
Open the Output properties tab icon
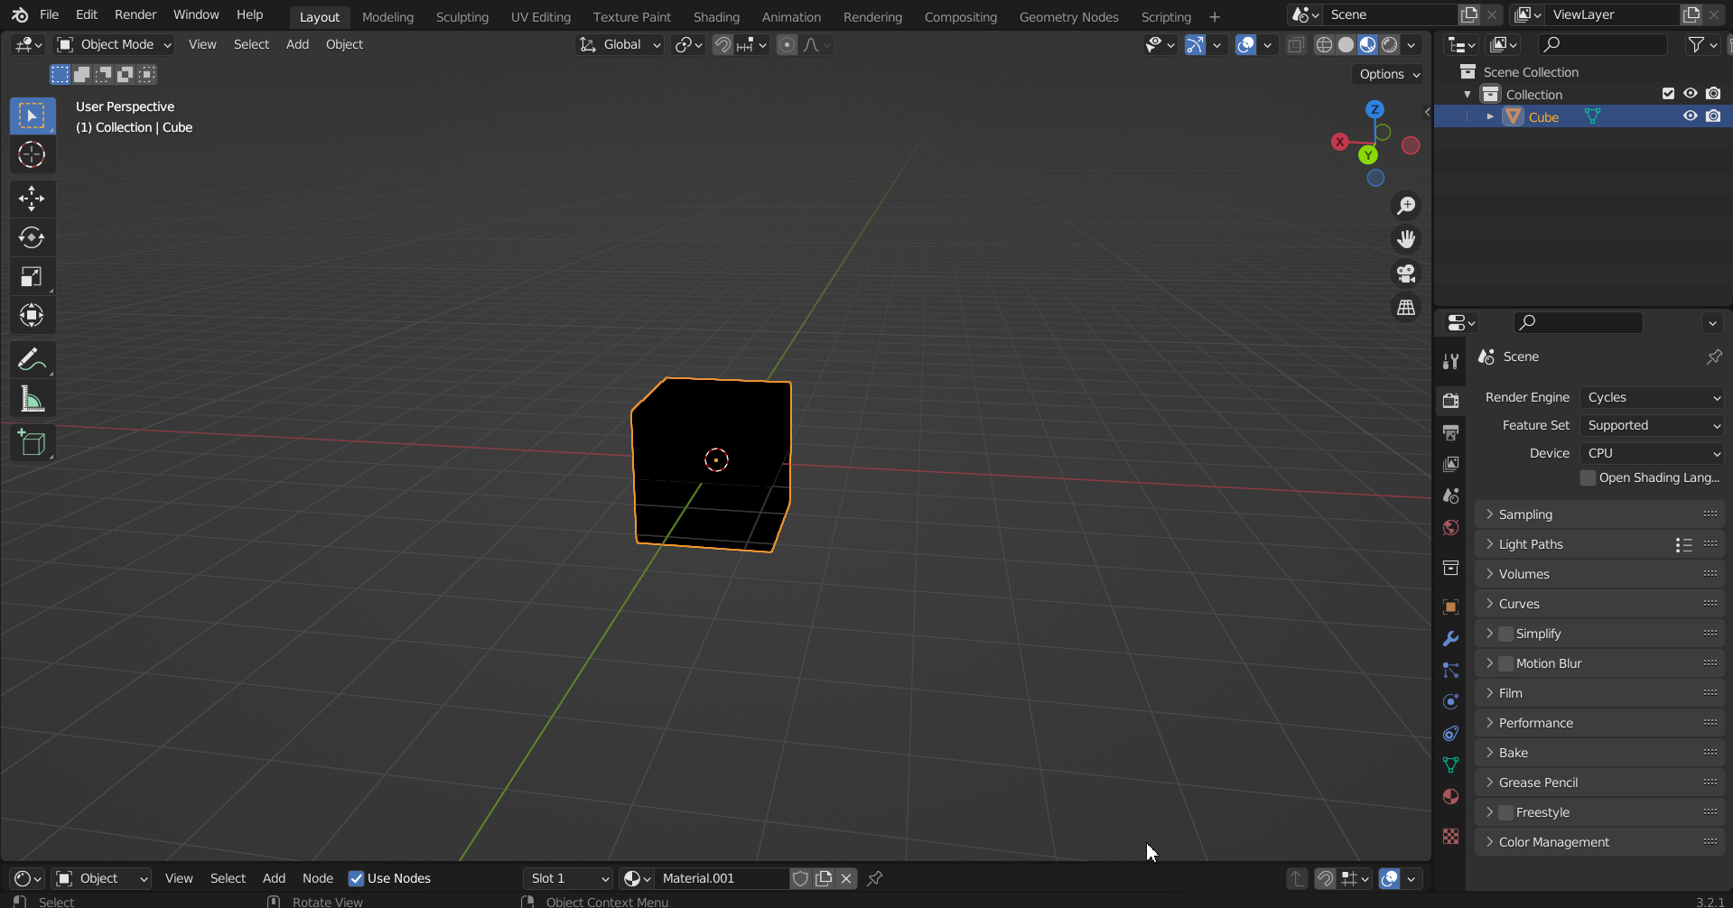coord(1450,432)
